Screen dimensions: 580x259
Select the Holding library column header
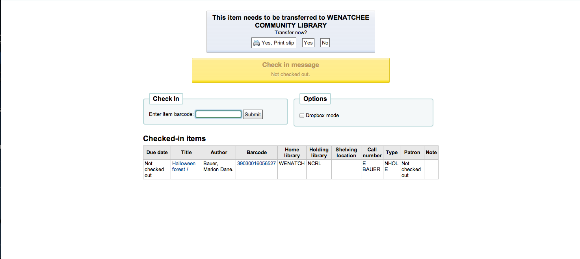tap(319, 153)
